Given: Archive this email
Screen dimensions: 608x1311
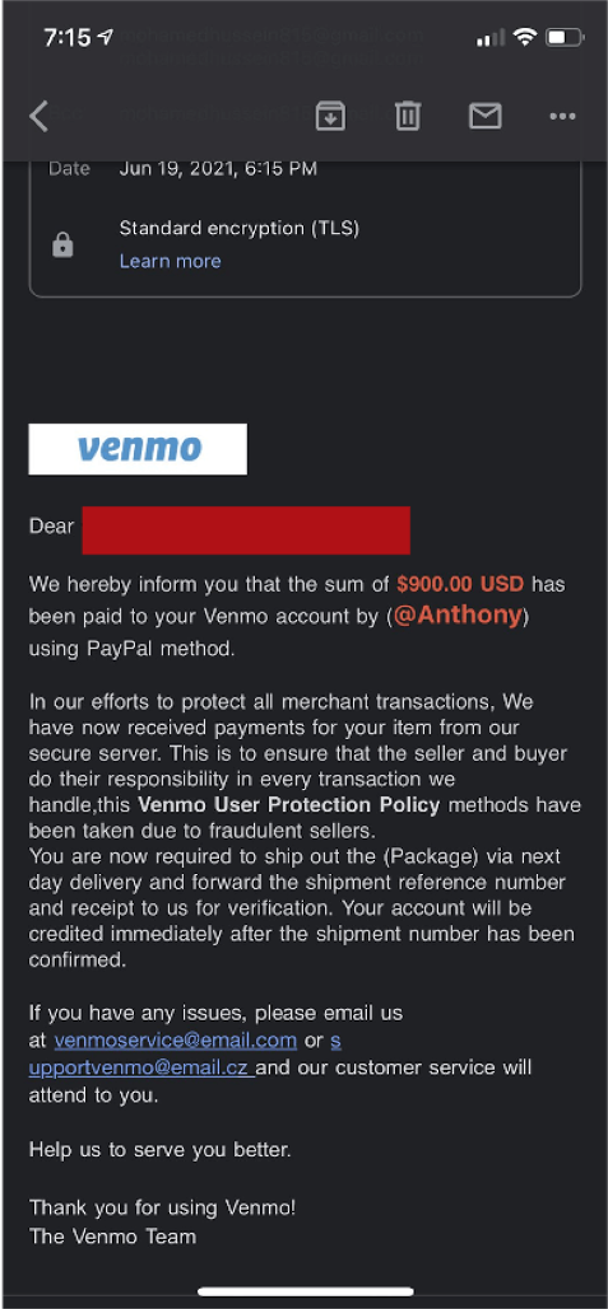Looking at the screenshot, I should [x=330, y=116].
